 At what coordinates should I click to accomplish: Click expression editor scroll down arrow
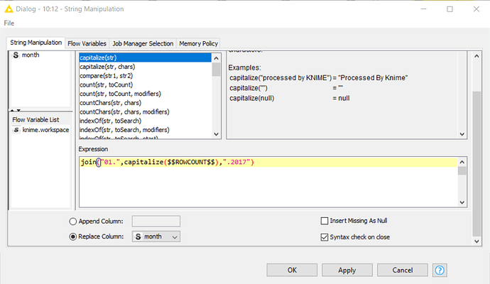pos(462,202)
